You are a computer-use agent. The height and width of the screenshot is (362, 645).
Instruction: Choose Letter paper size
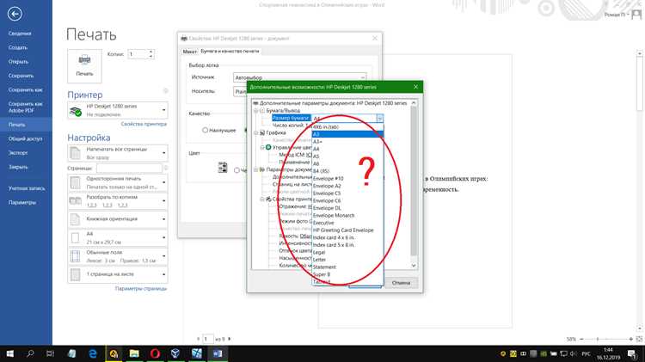pyautogui.click(x=347, y=260)
